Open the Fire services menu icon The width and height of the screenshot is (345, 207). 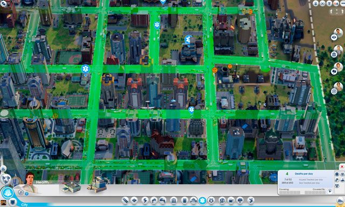(x=194, y=200)
